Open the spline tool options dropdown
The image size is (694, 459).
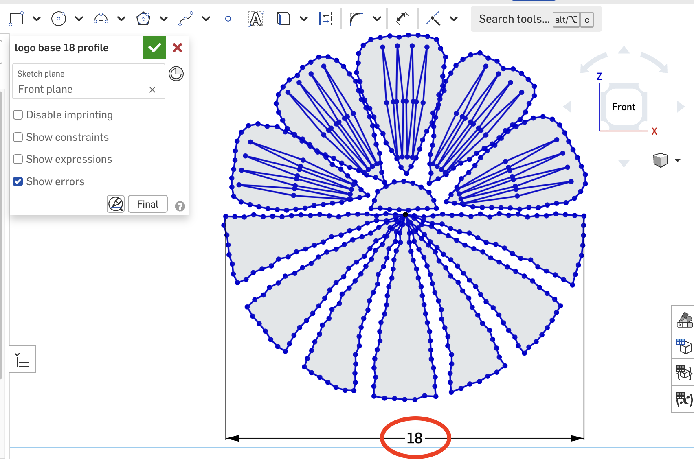tap(206, 19)
